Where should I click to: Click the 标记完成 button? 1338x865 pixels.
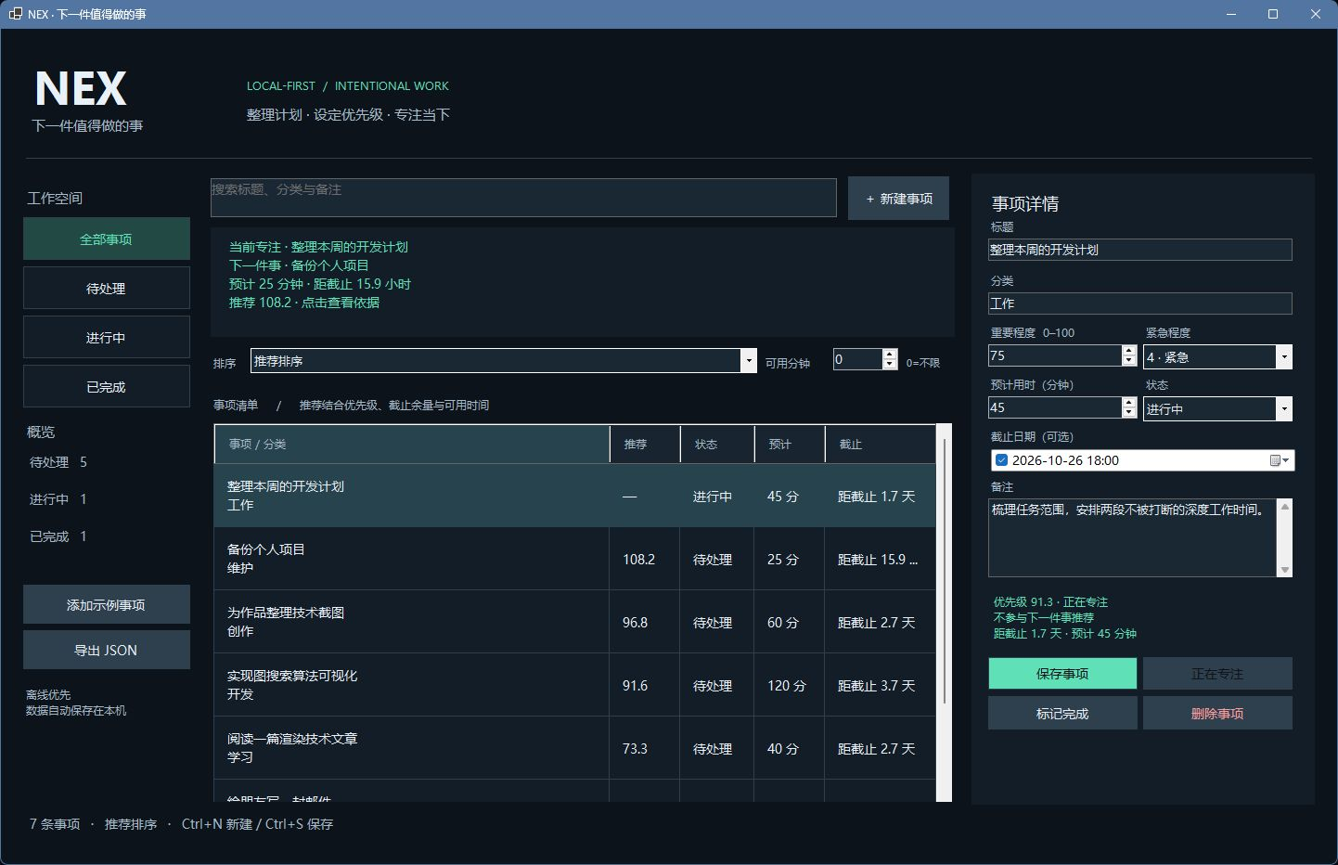click(x=1062, y=714)
